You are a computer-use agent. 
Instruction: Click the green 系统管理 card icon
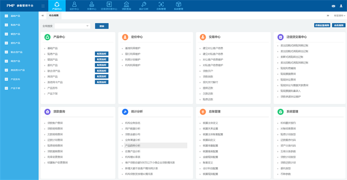point(281,112)
